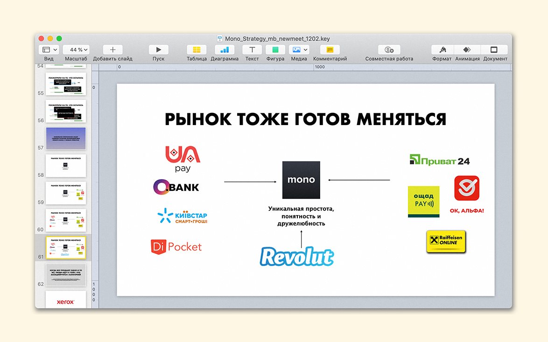
Task: Select slide 55 thumbnail
Action: (66, 84)
